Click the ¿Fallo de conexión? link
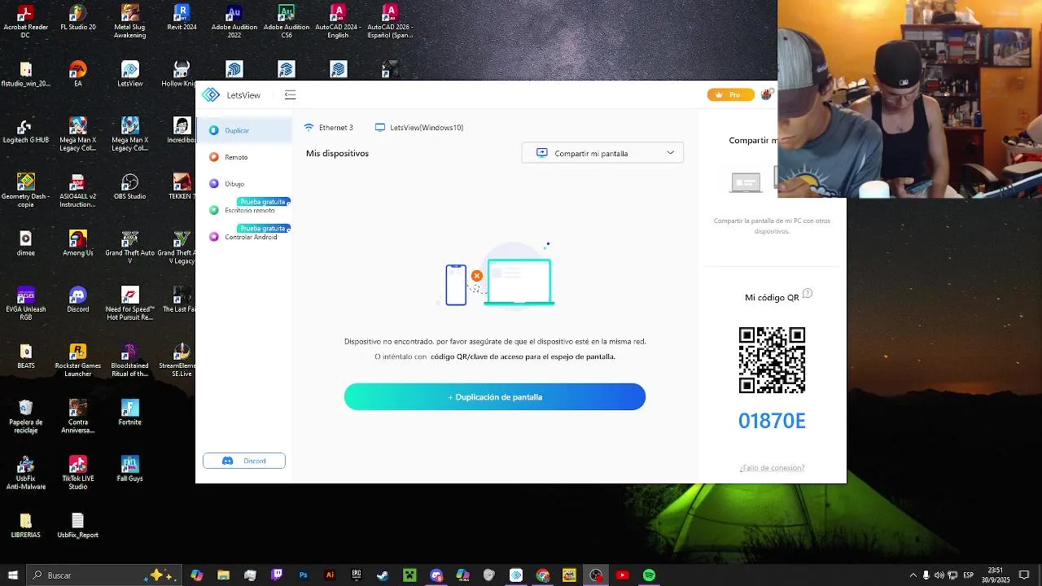1042x586 pixels. [772, 468]
